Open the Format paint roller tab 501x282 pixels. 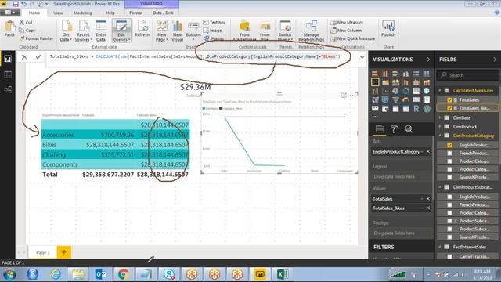pyautogui.click(x=395, y=128)
